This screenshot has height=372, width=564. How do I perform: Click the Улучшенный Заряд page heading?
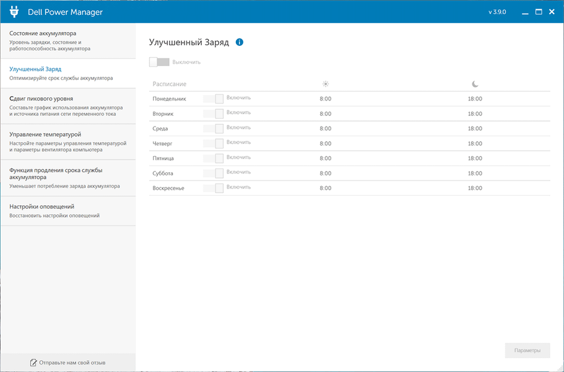click(189, 43)
